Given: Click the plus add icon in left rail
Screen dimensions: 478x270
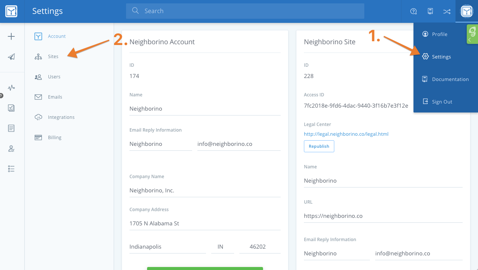Looking at the screenshot, I should pos(12,36).
